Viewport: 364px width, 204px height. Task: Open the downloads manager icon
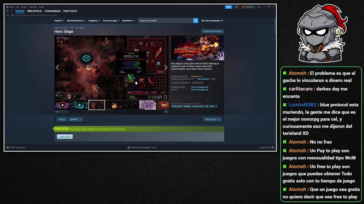coord(129,147)
